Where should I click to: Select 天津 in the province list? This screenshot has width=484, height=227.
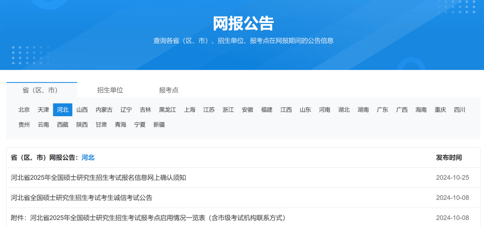pos(43,109)
